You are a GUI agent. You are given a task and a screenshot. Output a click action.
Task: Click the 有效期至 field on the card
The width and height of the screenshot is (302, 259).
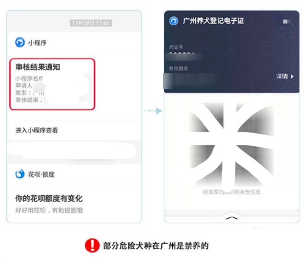coord(178,69)
